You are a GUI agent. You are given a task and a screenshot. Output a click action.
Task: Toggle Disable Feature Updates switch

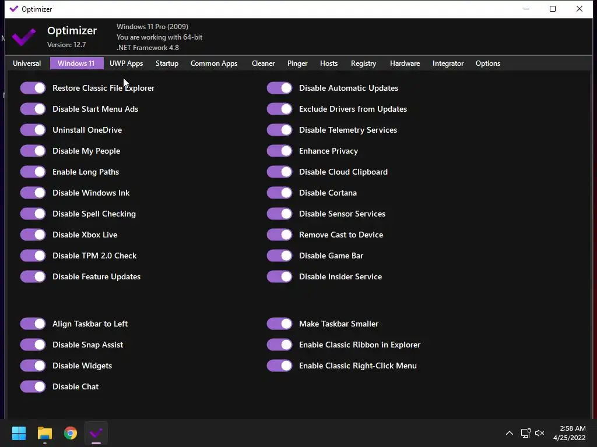pyautogui.click(x=33, y=276)
